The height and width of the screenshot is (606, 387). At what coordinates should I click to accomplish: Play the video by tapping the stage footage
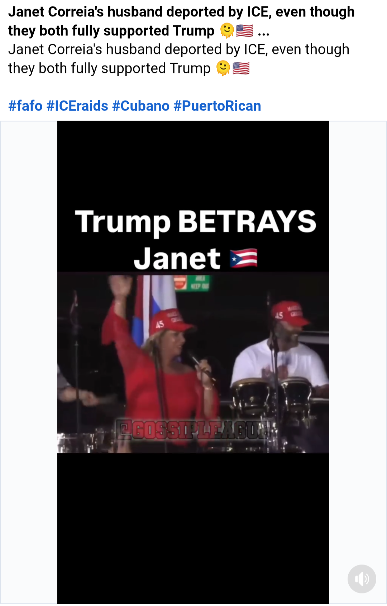pyautogui.click(x=193, y=362)
